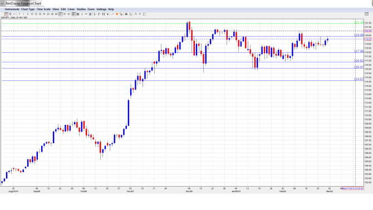The height and width of the screenshot is (210, 373).
Task: Click the 121.39 green line label
Action: tap(359, 22)
